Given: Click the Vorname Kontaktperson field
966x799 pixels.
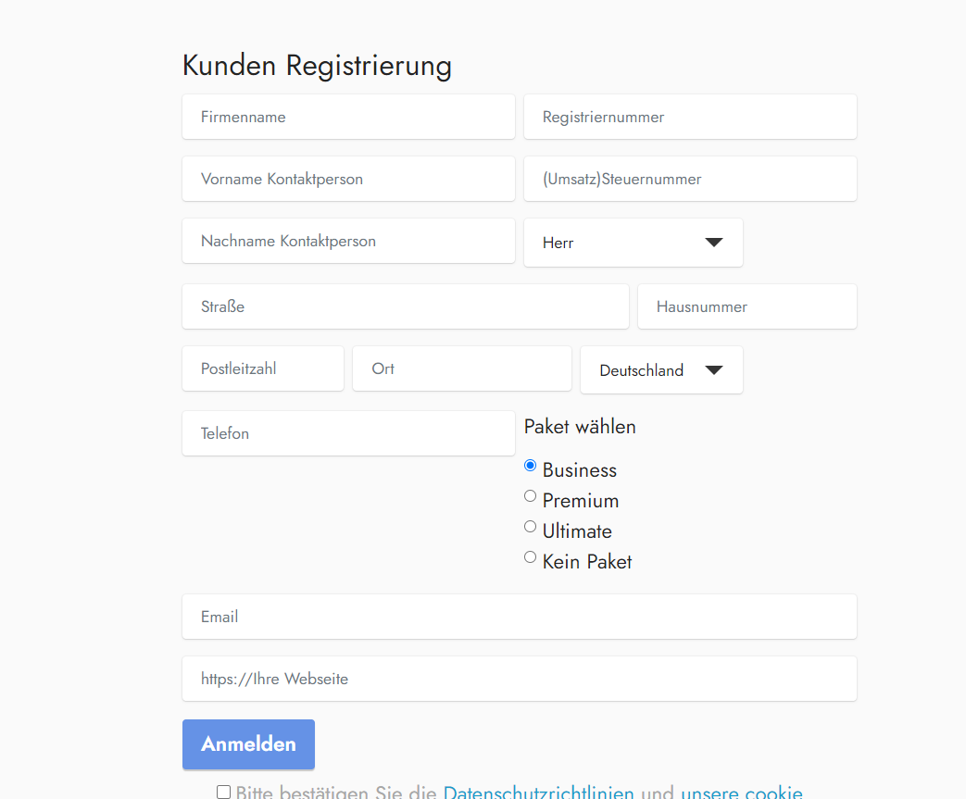Looking at the screenshot, I should click(x=348, y=179).
